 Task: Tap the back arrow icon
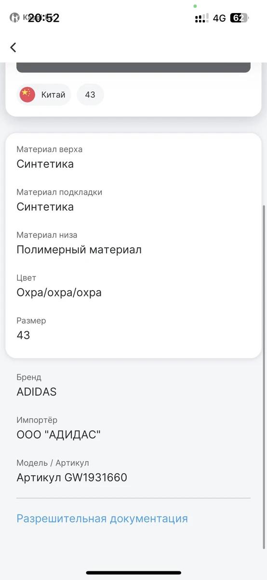(x=13, y=47)
